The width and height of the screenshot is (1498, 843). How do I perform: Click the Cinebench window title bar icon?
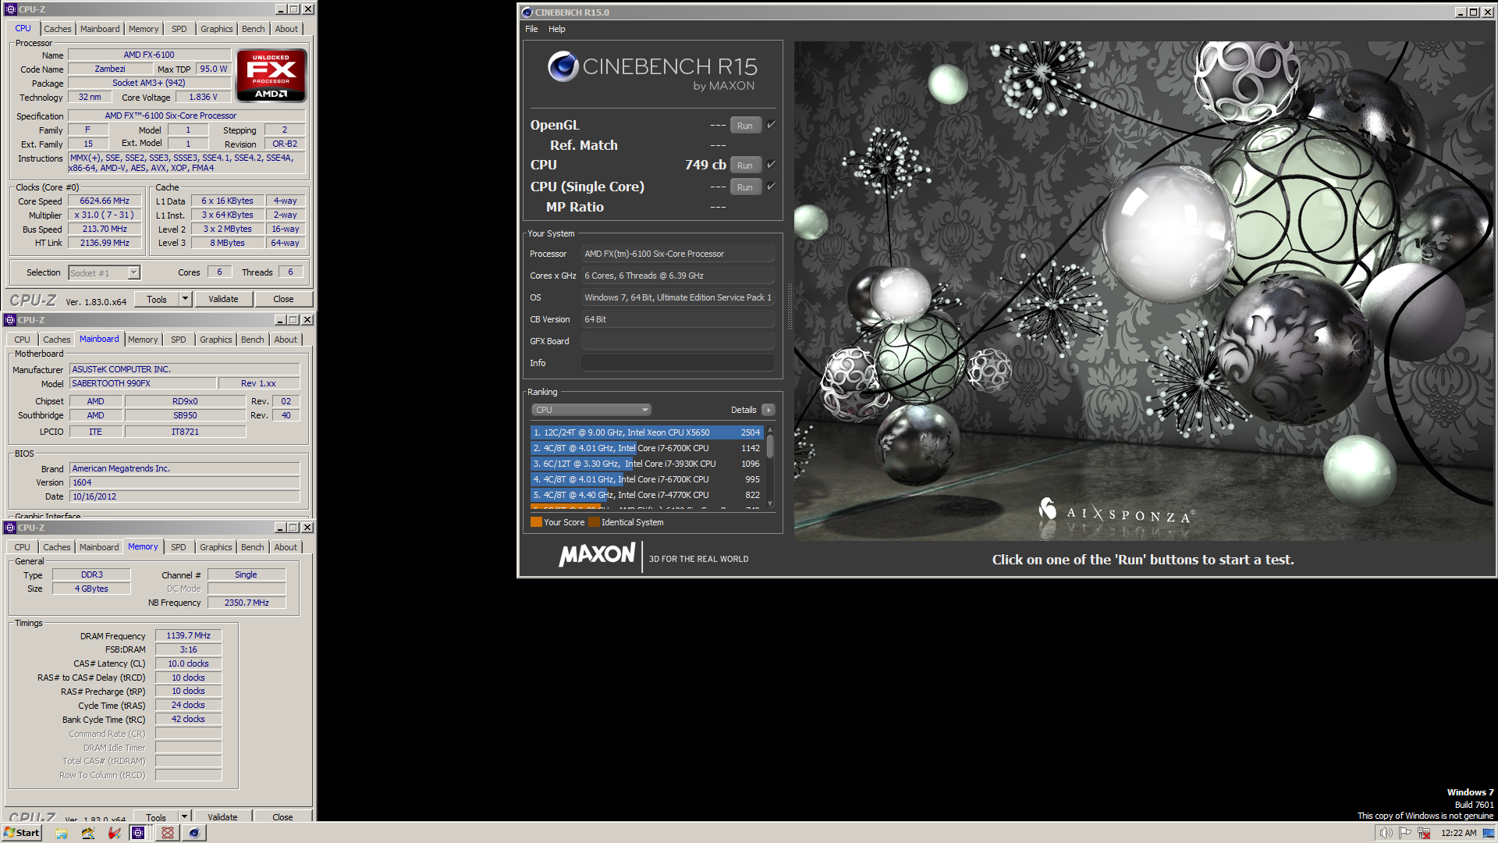click(527, 12)
